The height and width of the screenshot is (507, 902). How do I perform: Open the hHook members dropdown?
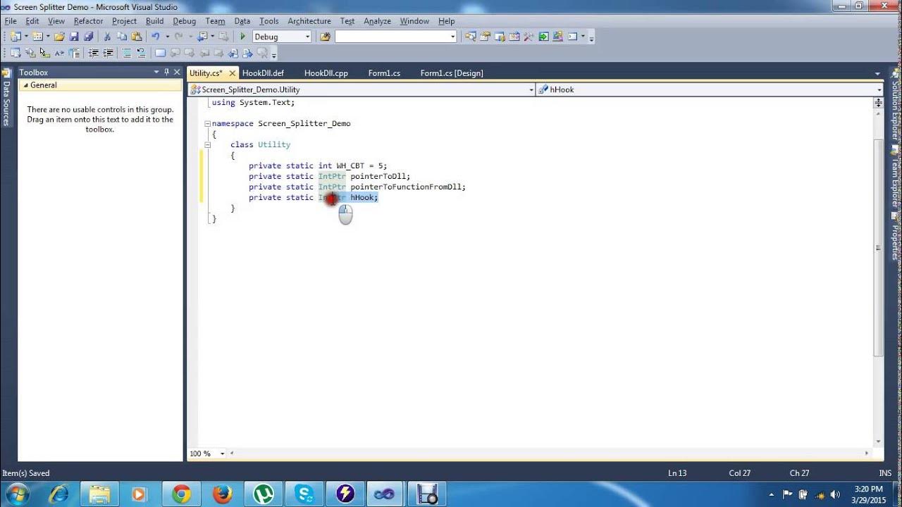click(879, 89)
